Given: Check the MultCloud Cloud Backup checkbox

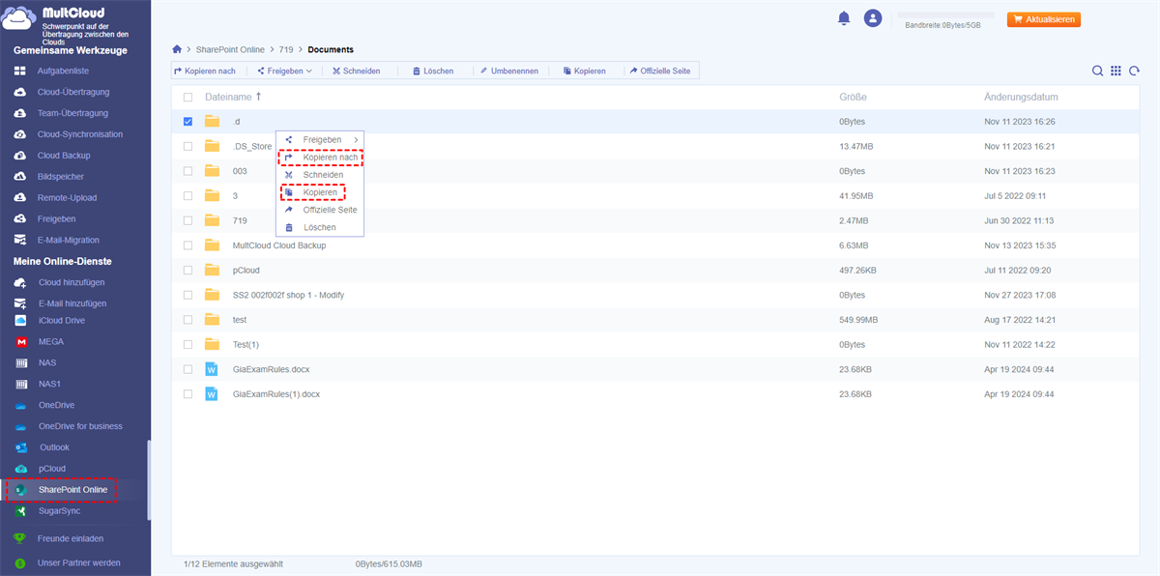Looking at the screenshot, I should [x=188, y=245].
